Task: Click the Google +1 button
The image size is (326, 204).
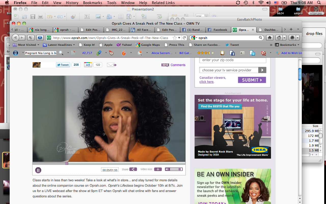Action: [x=88, y=65]
